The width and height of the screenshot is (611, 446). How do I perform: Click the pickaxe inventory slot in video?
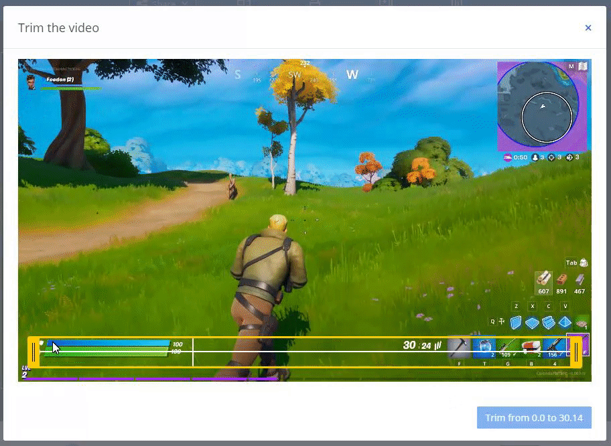tap(459, 348)
